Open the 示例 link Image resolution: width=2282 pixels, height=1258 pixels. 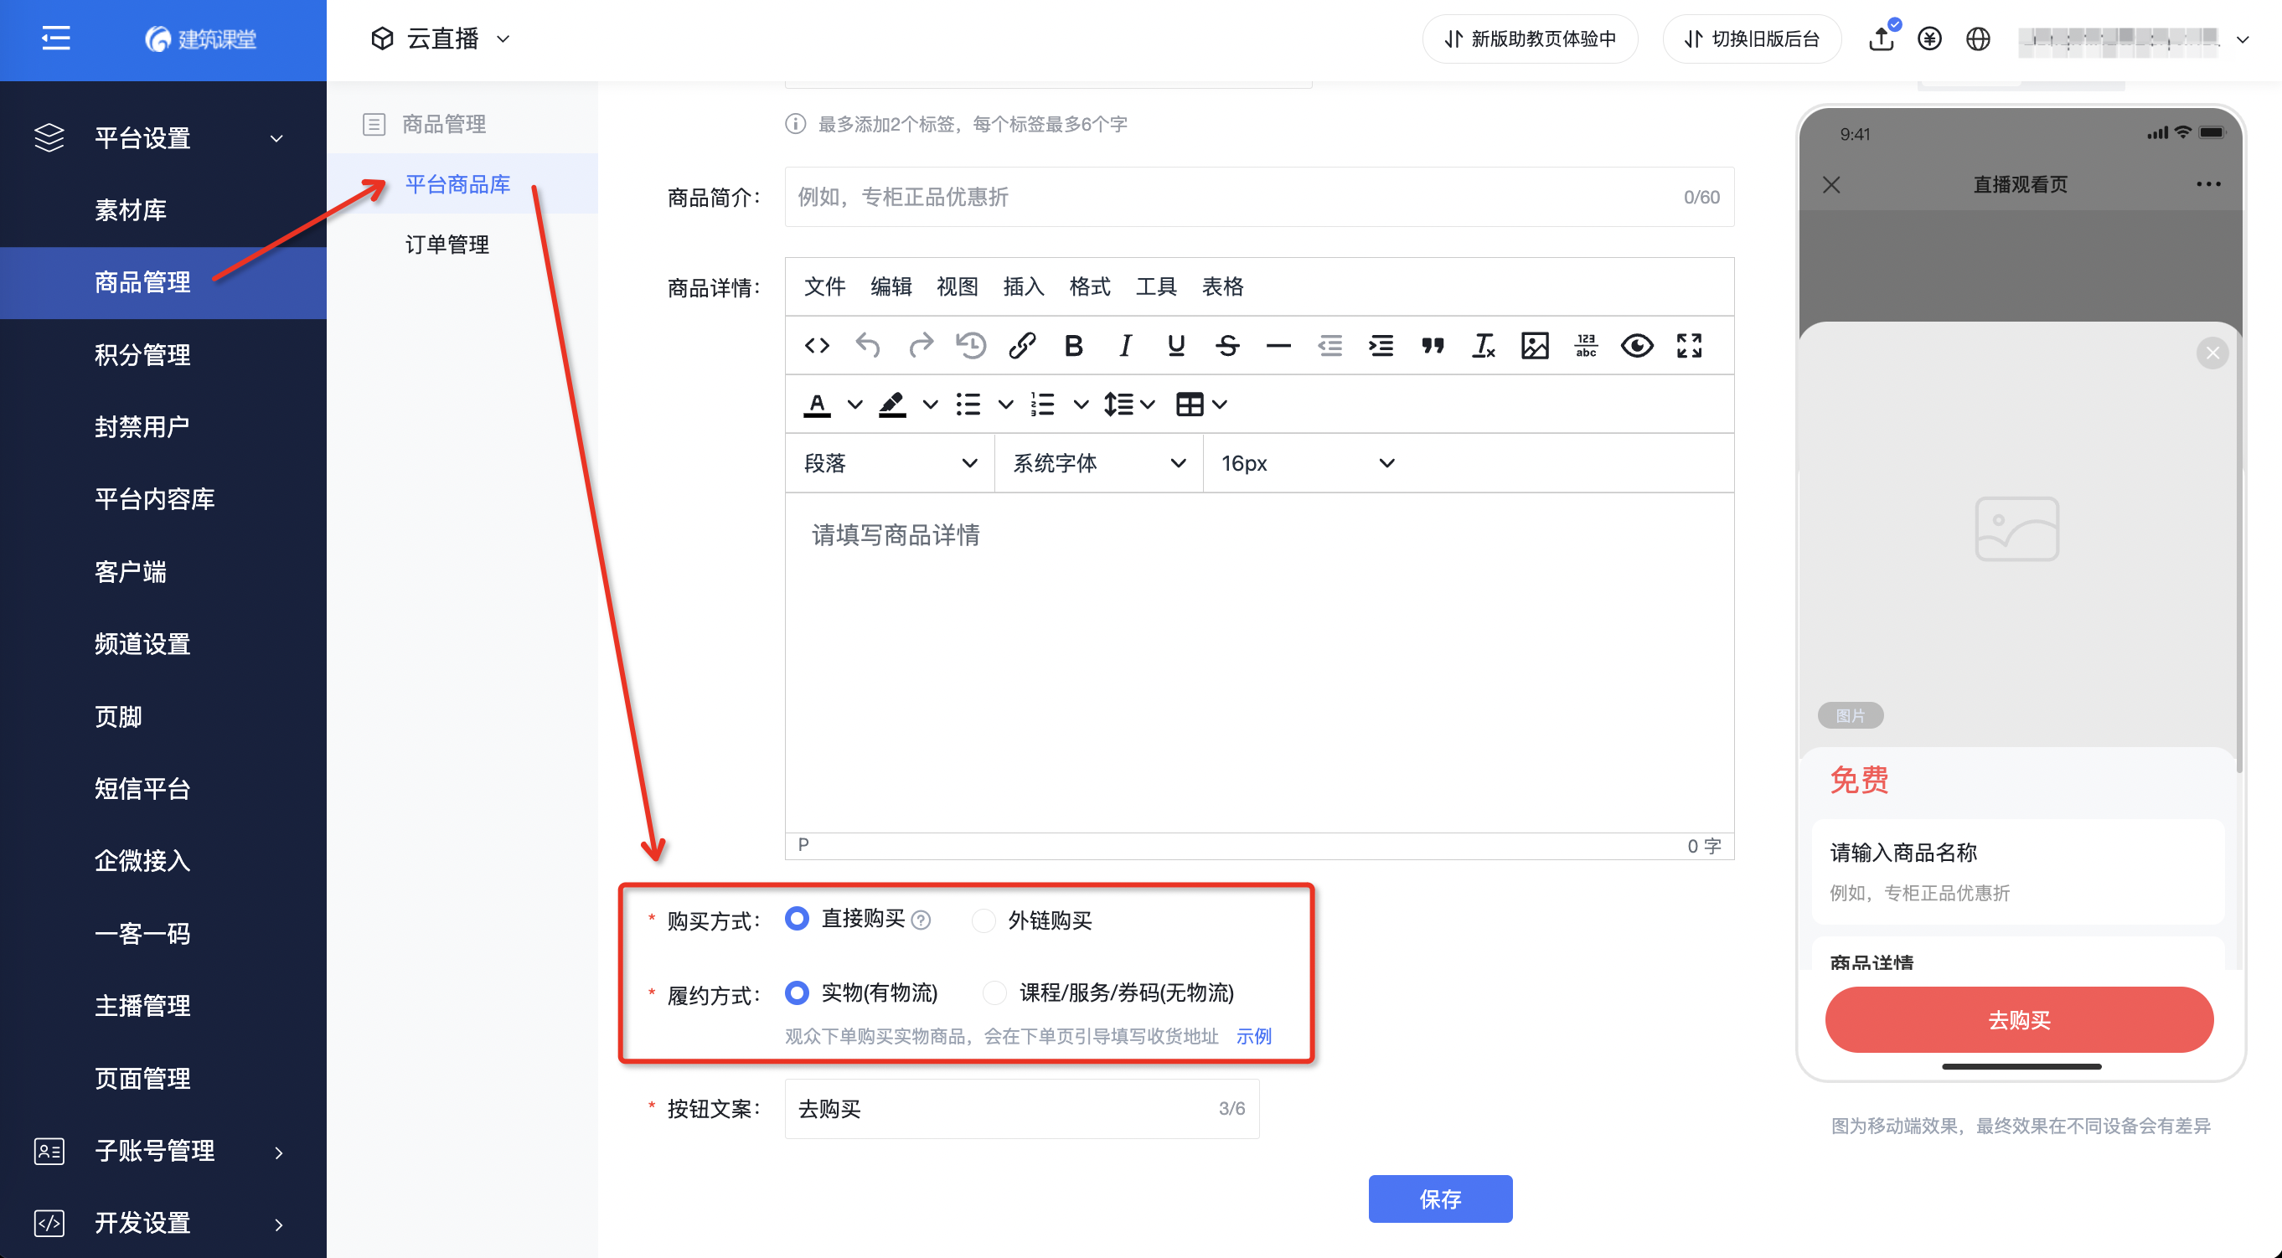click(1253, 1036)
